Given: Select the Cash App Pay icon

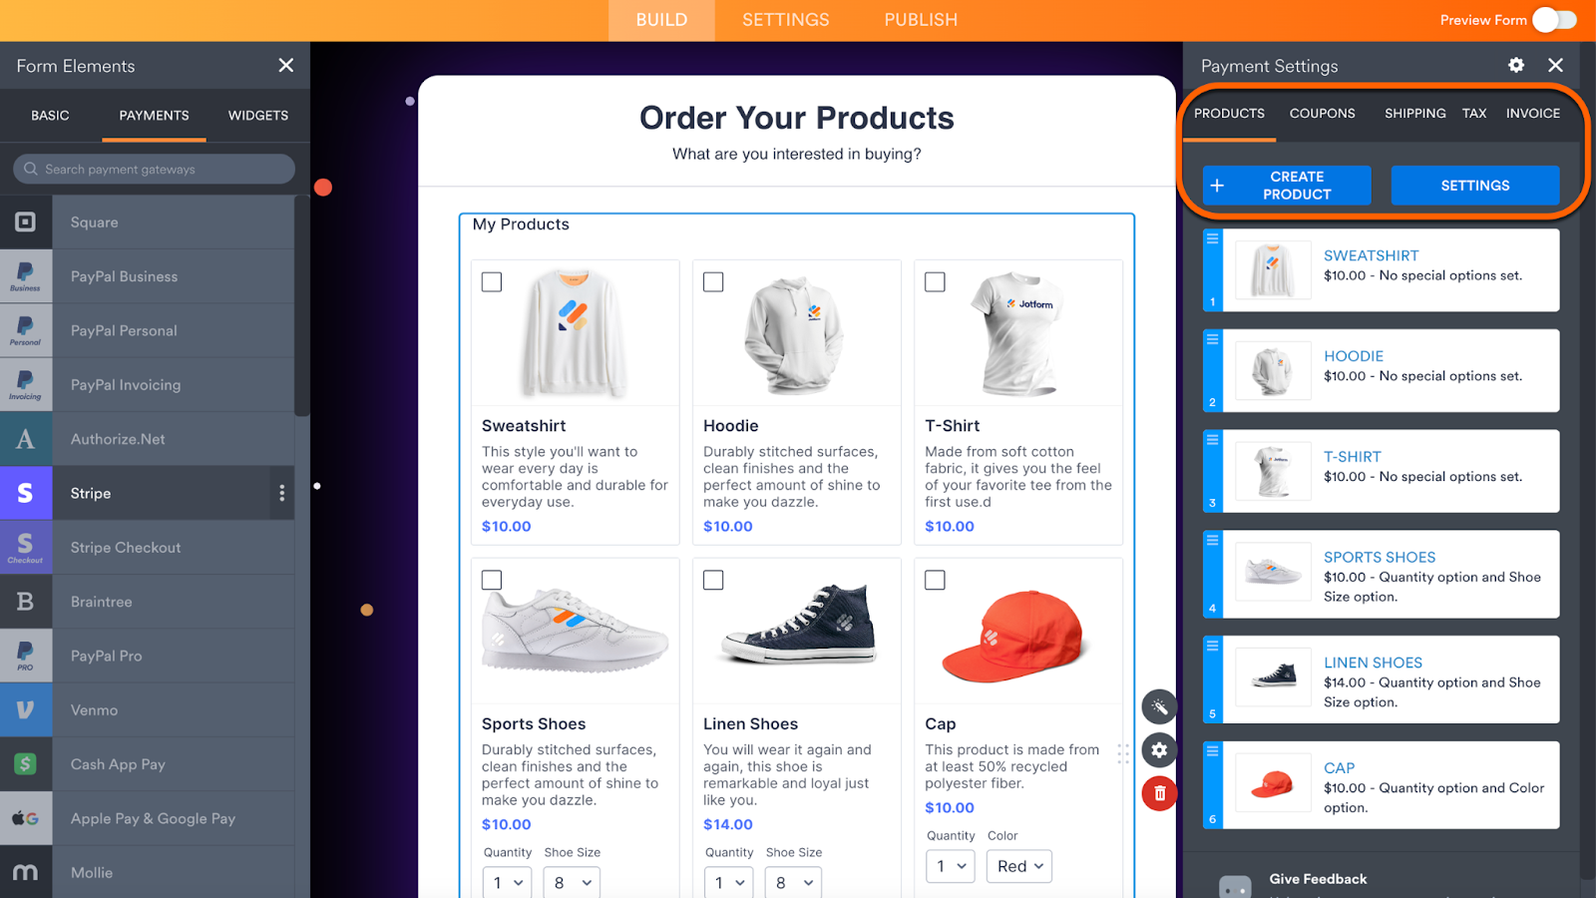Looking at the screenshot, I should click(x=26, y=764).
